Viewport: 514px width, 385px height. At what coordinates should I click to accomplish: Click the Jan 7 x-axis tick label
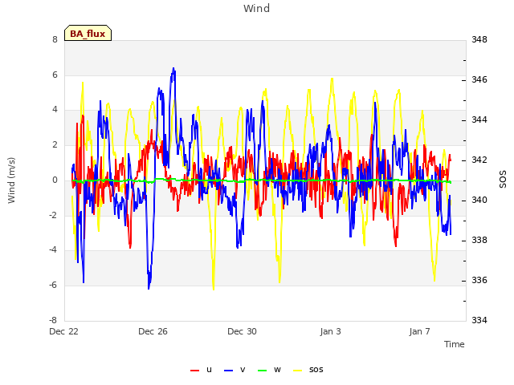419,331
